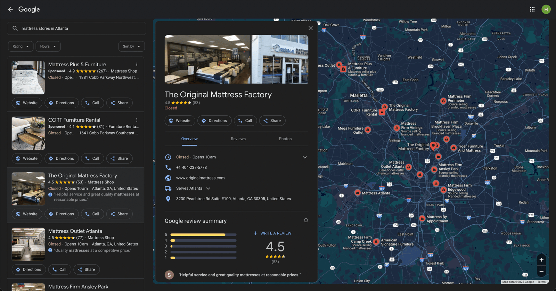Get Directions in the detail panel

click(214, 121)
